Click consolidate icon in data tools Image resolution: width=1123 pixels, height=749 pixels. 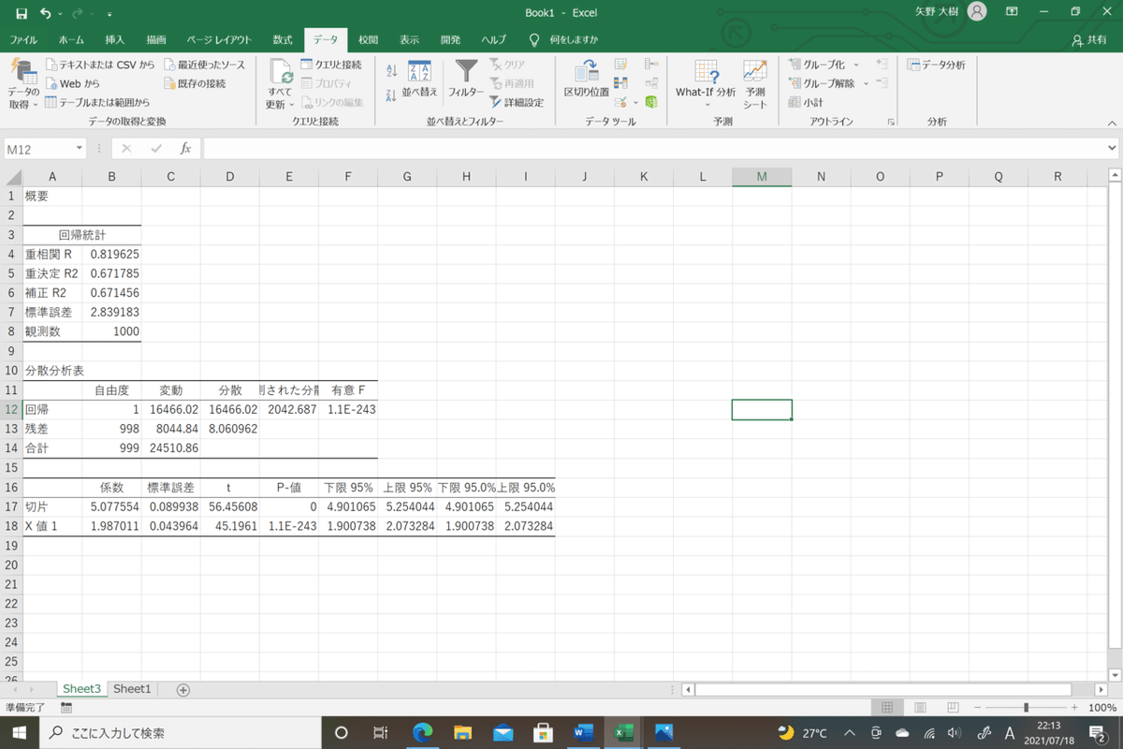tap(651, 65)
